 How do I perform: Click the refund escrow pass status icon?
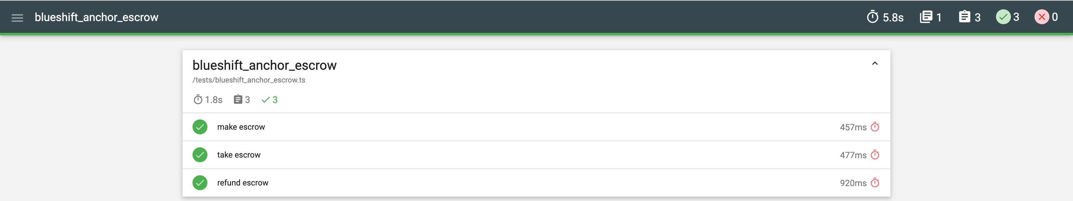point(200,183)
